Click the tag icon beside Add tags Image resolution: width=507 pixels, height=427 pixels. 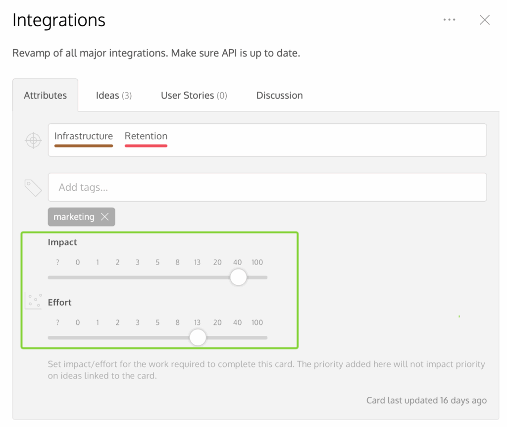point(33,188)
